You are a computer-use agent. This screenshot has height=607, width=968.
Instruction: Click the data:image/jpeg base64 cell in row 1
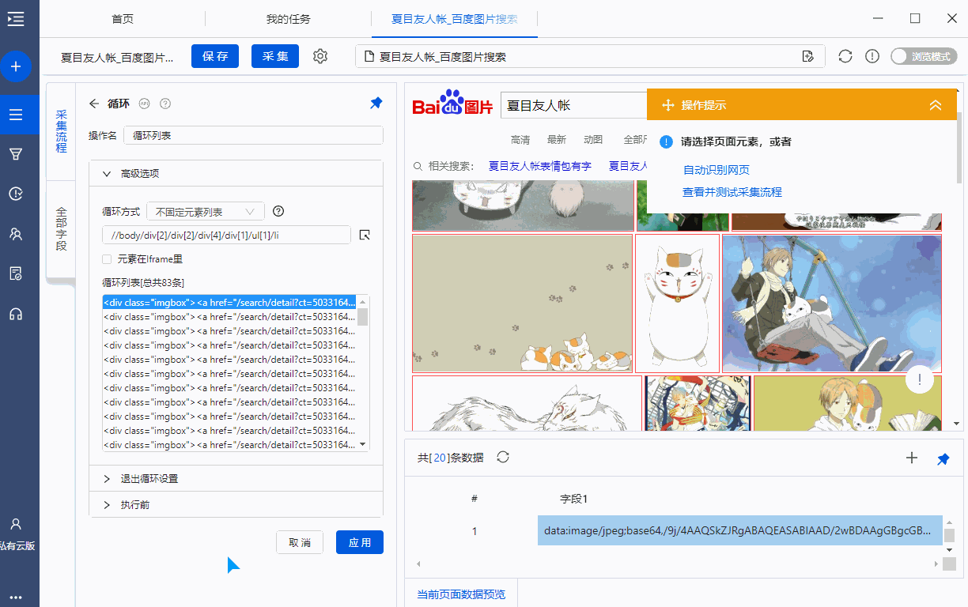740,531
